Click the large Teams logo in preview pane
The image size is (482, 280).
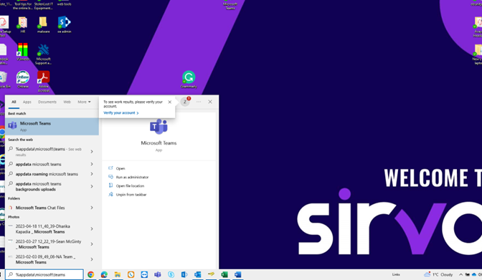pos(159,126)
